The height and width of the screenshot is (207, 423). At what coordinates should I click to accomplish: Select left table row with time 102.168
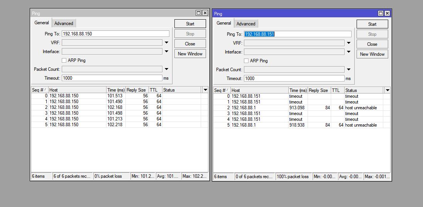pyautogui.click(x=120, y=107)
